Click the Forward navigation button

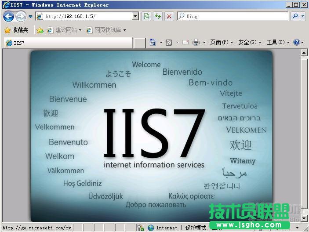21,17
